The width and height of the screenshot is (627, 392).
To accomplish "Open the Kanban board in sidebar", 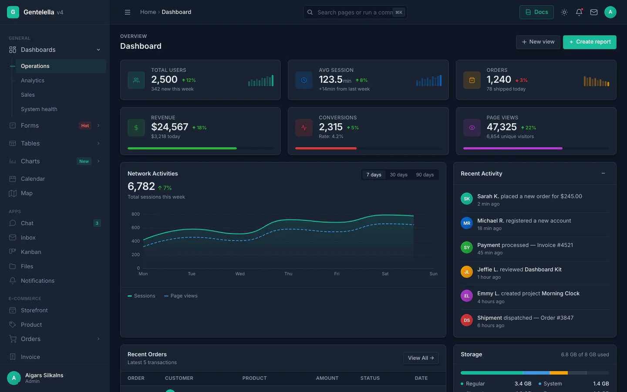I will pos(55,252).
